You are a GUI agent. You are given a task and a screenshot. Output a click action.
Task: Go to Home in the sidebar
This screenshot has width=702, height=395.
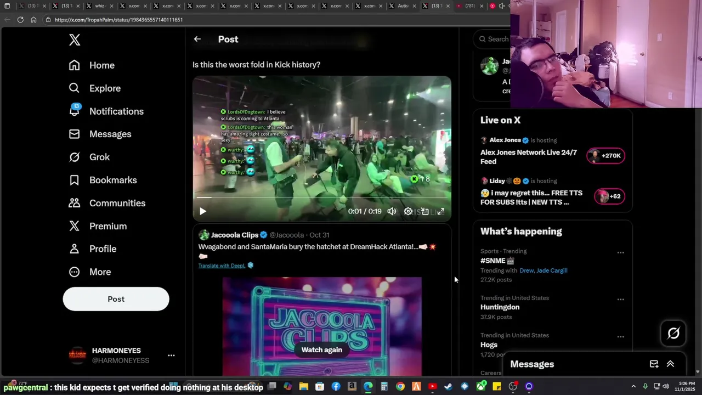click(x=92, y=65)
